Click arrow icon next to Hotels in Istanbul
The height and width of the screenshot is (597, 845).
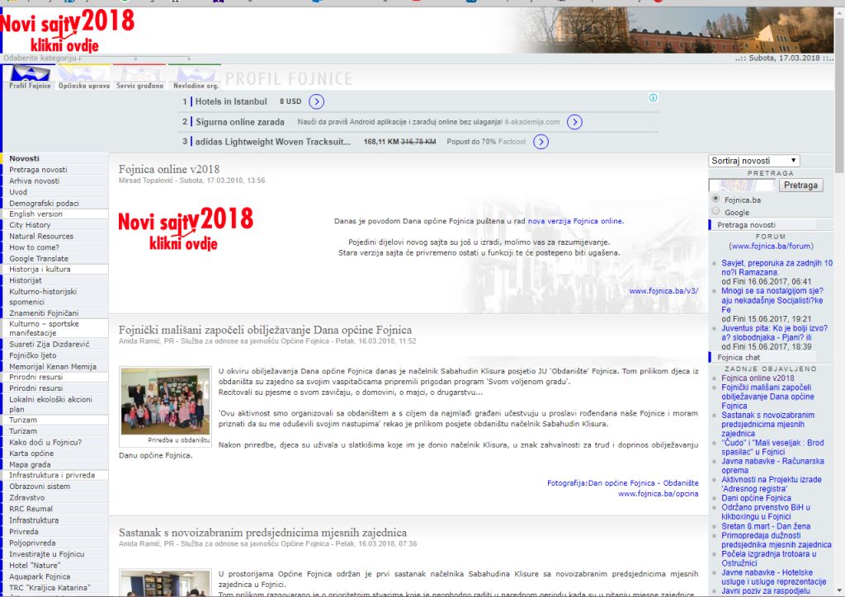[316, 101]
